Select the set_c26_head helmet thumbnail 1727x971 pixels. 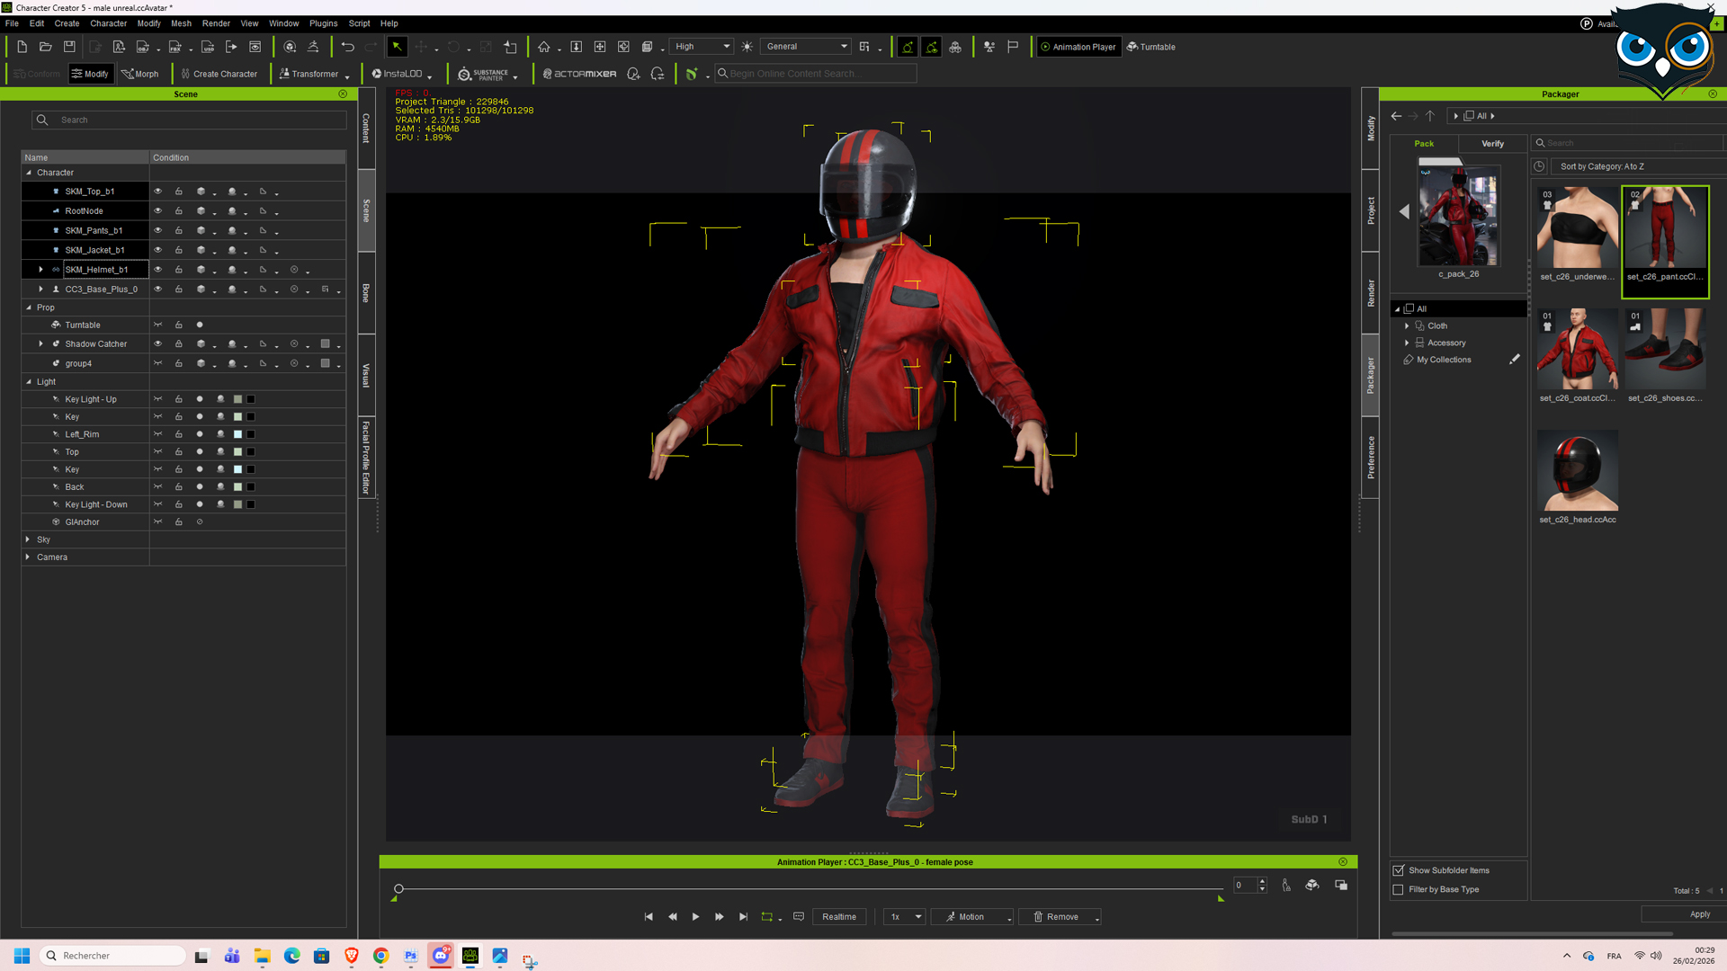1577,470
